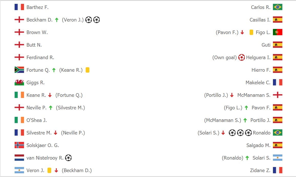This screenshot has width=296, height=177.
Task: Click the Brazil flag beside Carlos R.
Action: [x=278, y=7]
